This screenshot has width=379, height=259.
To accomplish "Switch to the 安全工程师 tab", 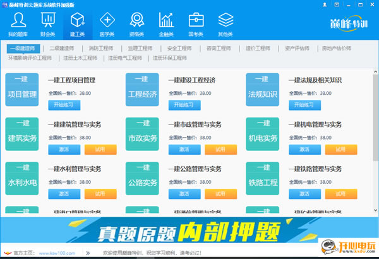I will coord(179,49).
